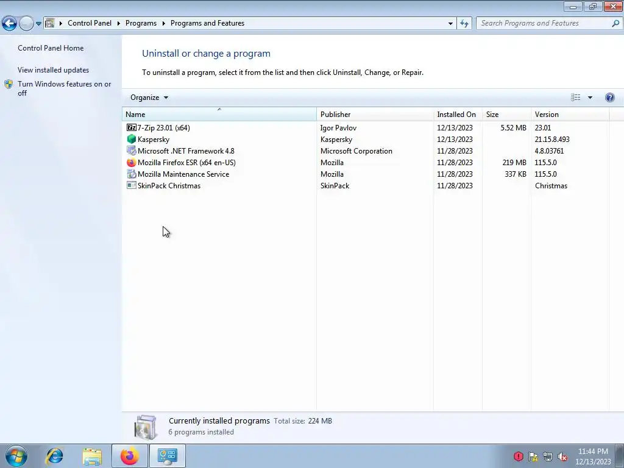Screen dimensions: 624x468
Task: Sort by Installed On column header
Action: coord(458,114)
